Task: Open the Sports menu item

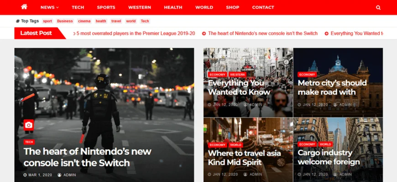Action: click(x=106, y=8)
